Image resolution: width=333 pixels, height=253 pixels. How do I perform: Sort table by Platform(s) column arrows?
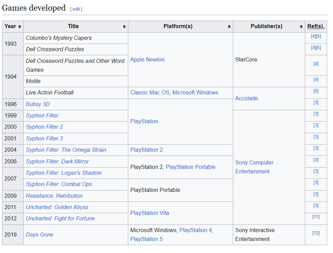point(229,26)
